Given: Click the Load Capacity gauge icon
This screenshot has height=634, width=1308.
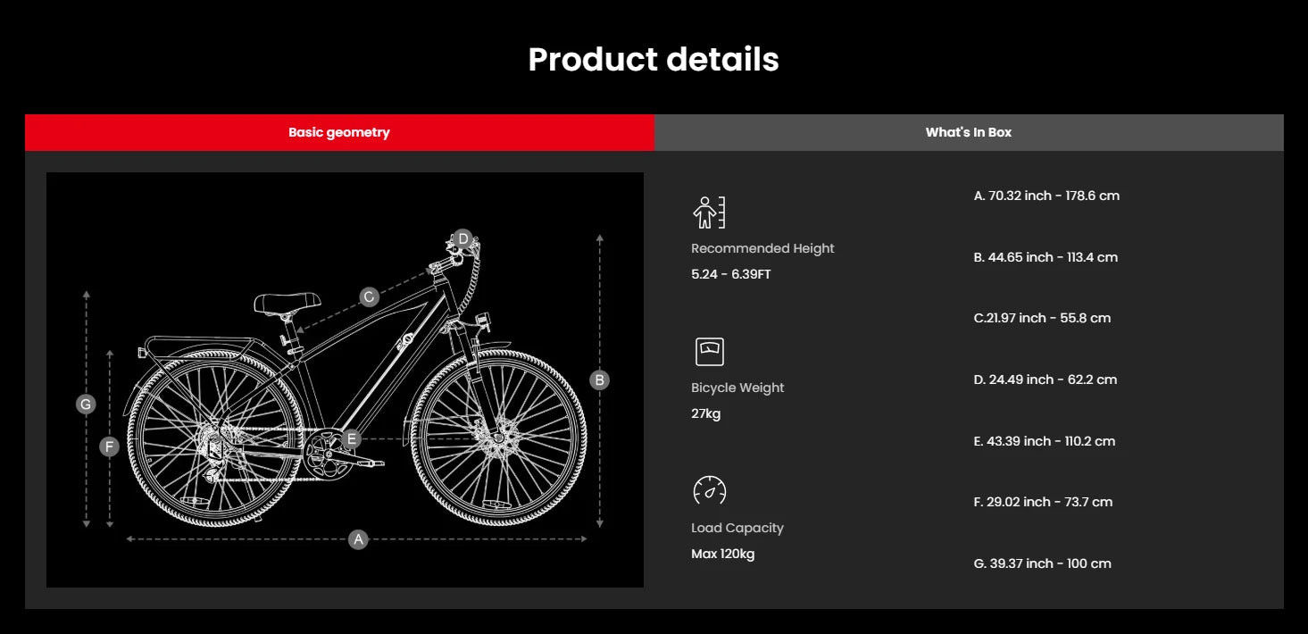Looking at the screenshot, I should pyautogui.click(x=709, y=490).
